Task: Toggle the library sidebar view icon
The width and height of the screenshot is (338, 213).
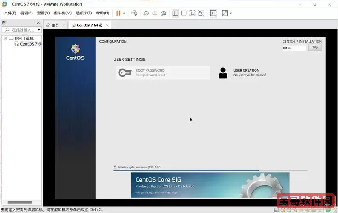Action: (x=175, y=13)
